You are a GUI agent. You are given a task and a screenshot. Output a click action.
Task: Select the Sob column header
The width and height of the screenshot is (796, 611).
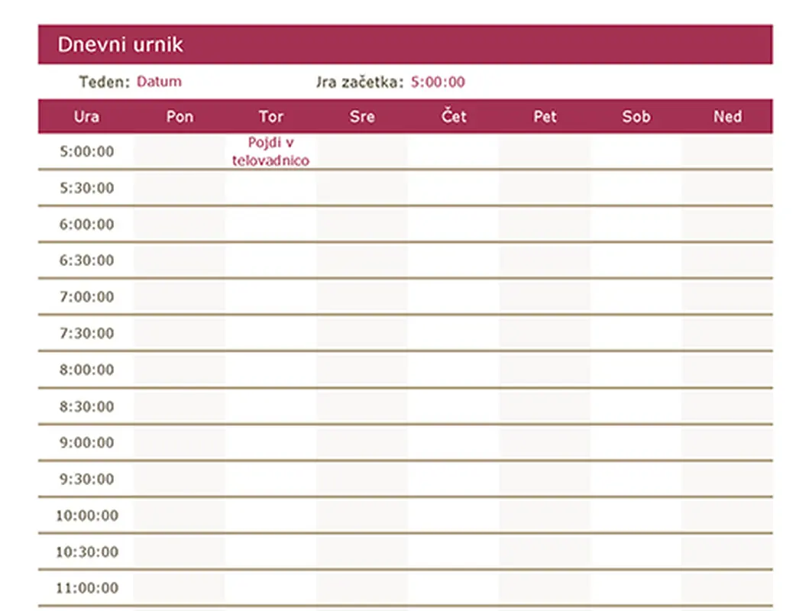click(x=636, y=117)
